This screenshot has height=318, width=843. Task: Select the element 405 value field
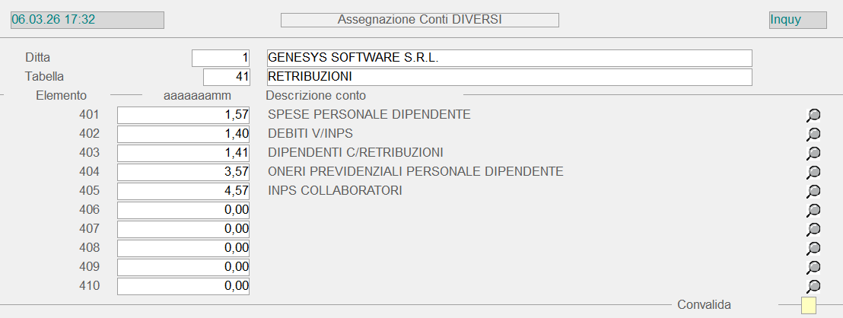tap(183, 191)
